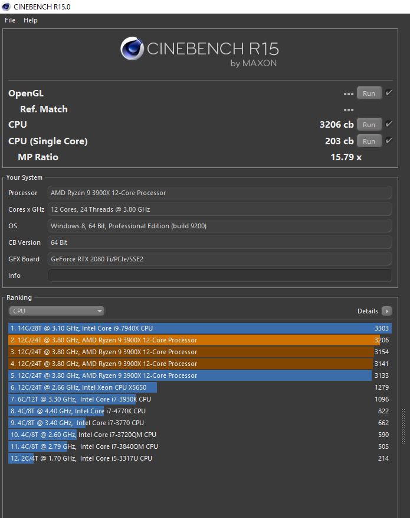Select ranking entry Intel Core i7-3720QM CPU
Screen dimensions: 410x518
(x=200, y=435)
